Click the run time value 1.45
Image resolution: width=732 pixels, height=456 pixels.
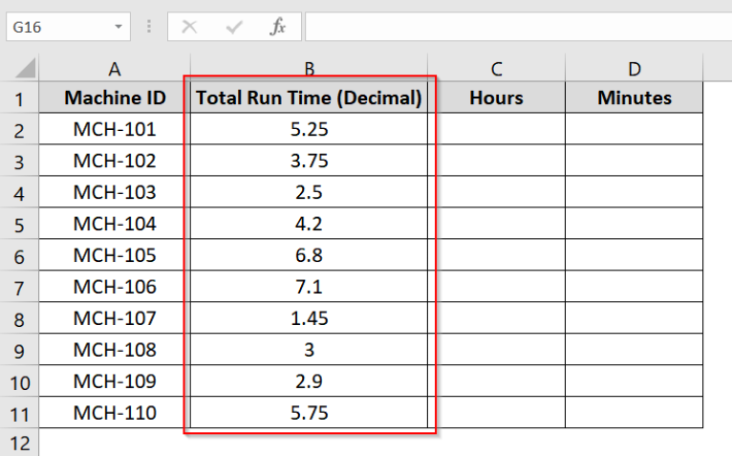[309, 318]
